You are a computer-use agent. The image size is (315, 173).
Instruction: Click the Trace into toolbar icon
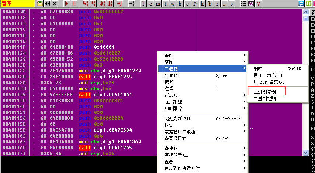click(103, 3)
